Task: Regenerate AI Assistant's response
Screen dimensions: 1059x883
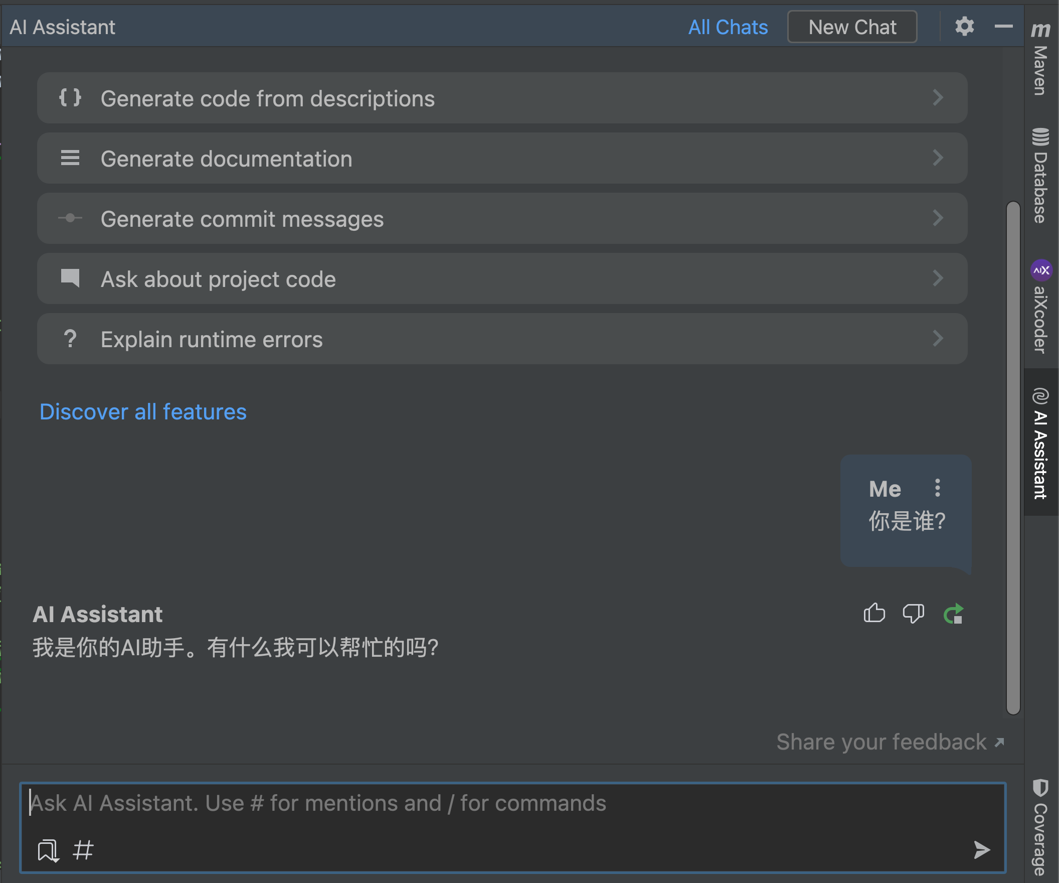Action: [x=954, y=613]
